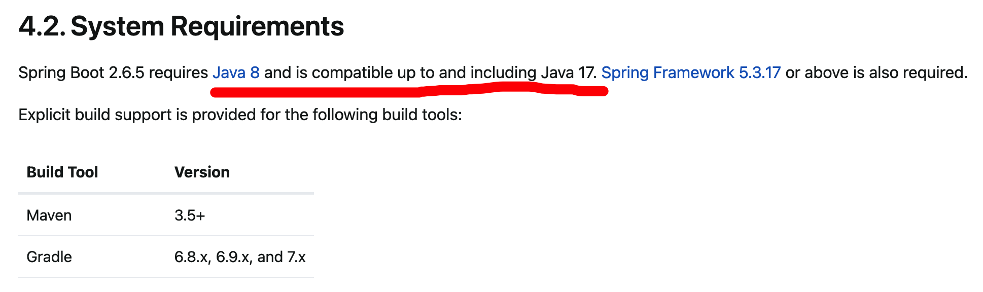Click 'or above is also required.' text
This screenshot has height=292, width=983.
(876, 72)
